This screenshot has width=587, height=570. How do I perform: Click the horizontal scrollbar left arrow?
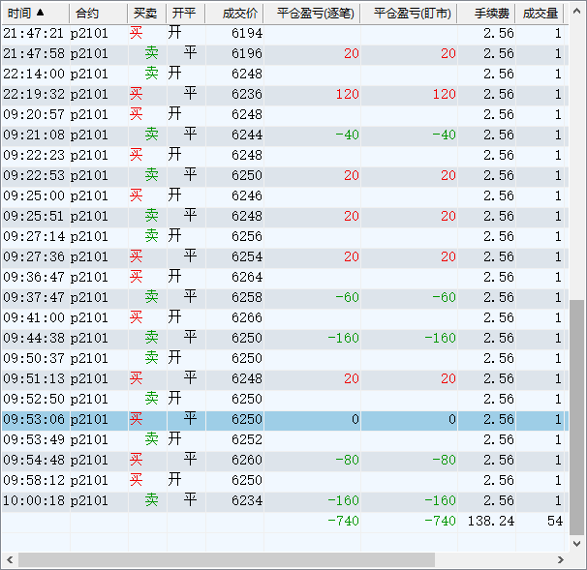(x=9, y=560)
